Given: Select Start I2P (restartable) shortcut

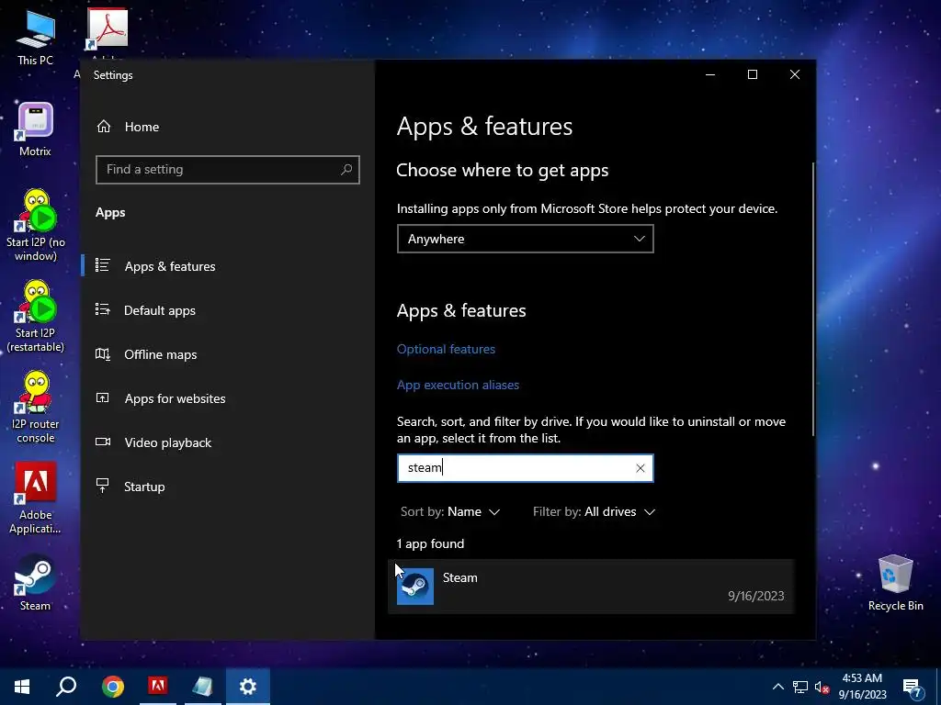Looking at the screenshot, I should pyautogui.click(x=36, y=317).
